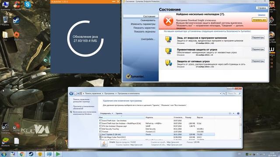The height and width of the screenshot is (157, 280).
Task: Click the programs list vertical scrollbar
Action: pyautogui.click(x=240, y=128)
